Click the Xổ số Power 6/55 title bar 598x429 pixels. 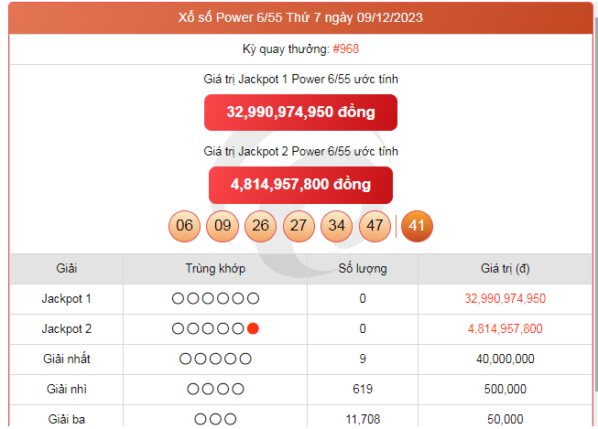300,17
